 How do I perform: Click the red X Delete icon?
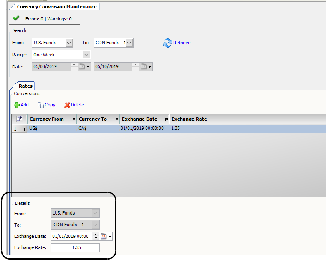67,105
